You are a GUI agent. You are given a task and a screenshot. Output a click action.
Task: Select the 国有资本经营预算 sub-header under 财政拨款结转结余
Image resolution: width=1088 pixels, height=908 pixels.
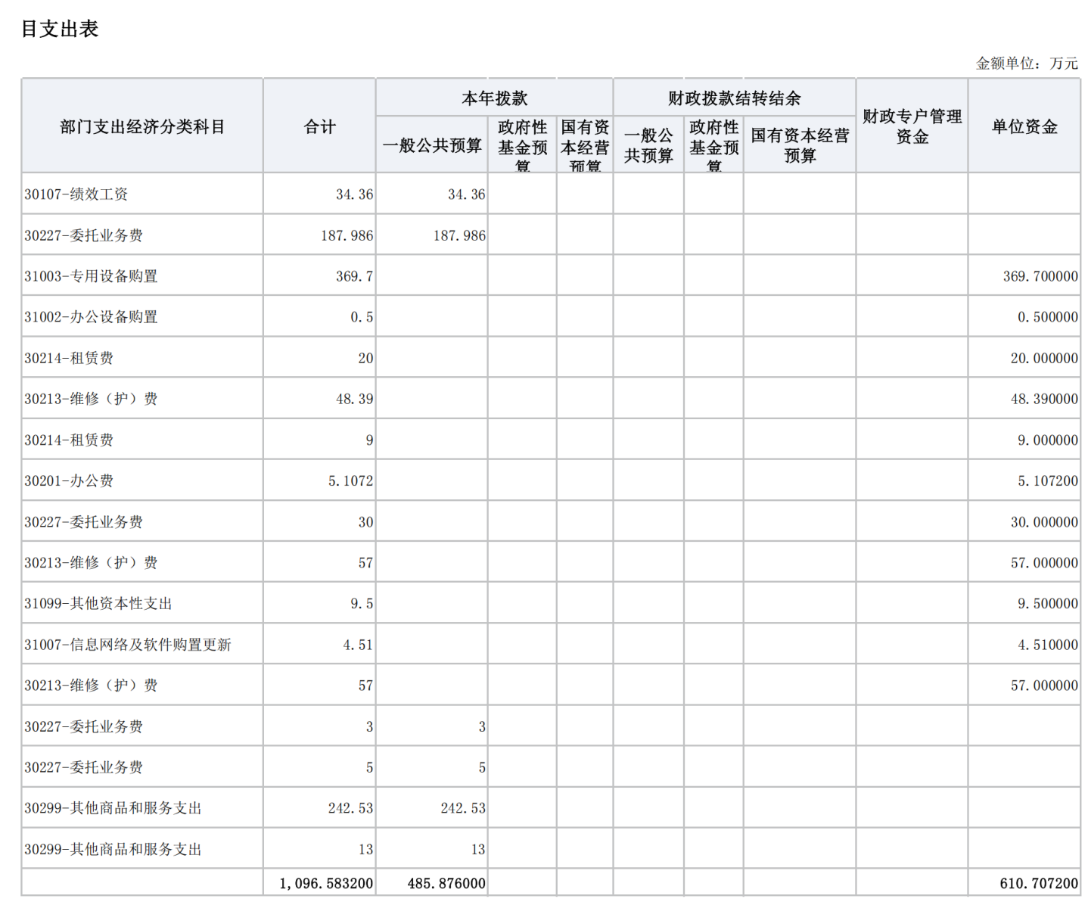tap(800, 145)
